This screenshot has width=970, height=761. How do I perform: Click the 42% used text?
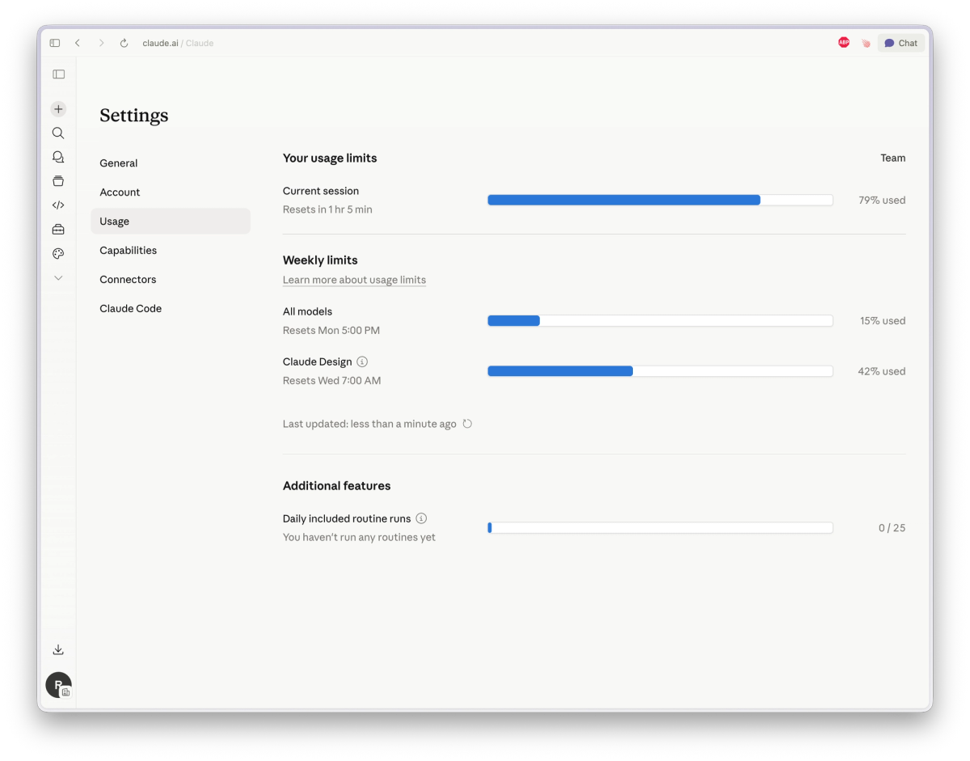pos(882,372)
